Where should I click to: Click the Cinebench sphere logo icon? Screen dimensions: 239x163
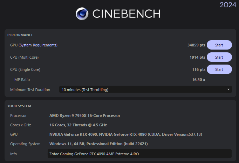point(82,14)
